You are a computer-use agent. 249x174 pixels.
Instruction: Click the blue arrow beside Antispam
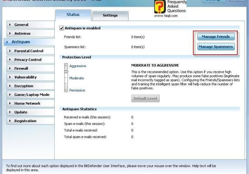7,42
